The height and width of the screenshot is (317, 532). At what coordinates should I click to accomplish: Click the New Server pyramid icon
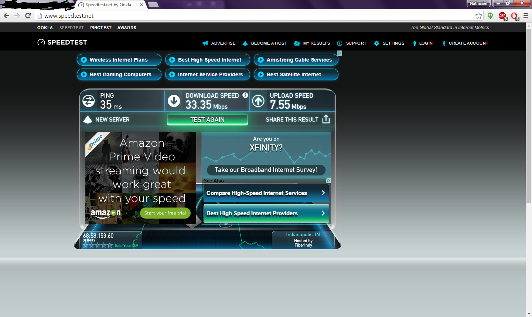coord(88,119)
